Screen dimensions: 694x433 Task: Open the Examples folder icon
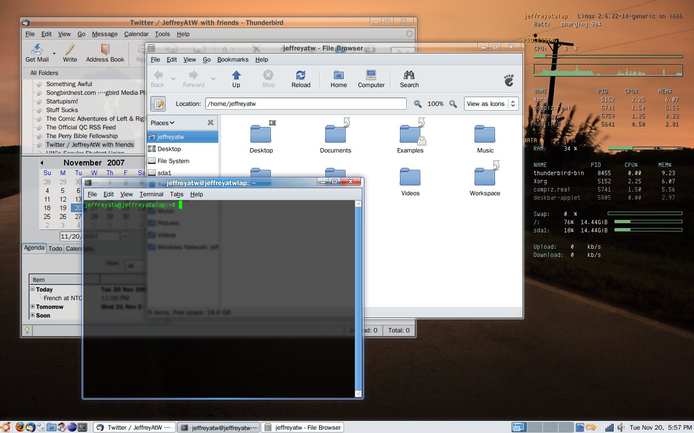pyautogui.click(x=410, y=133)
